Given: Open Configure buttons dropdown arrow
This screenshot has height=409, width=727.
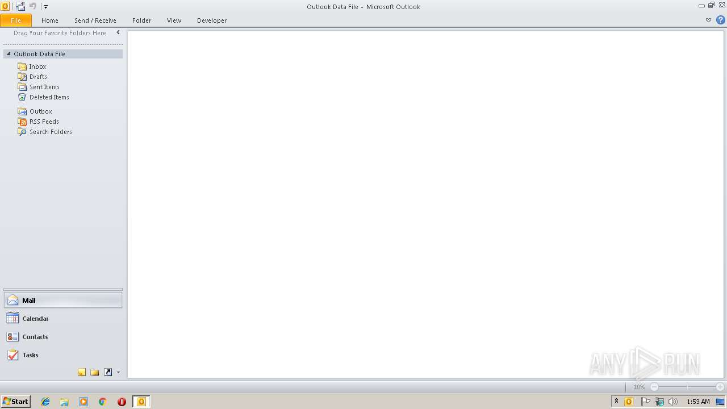Looking at the screenshot, I should pos(118,373).
